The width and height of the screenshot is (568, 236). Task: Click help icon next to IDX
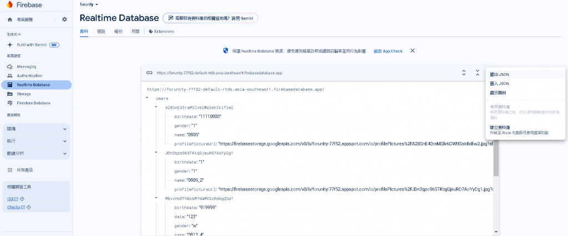point(22,199)
